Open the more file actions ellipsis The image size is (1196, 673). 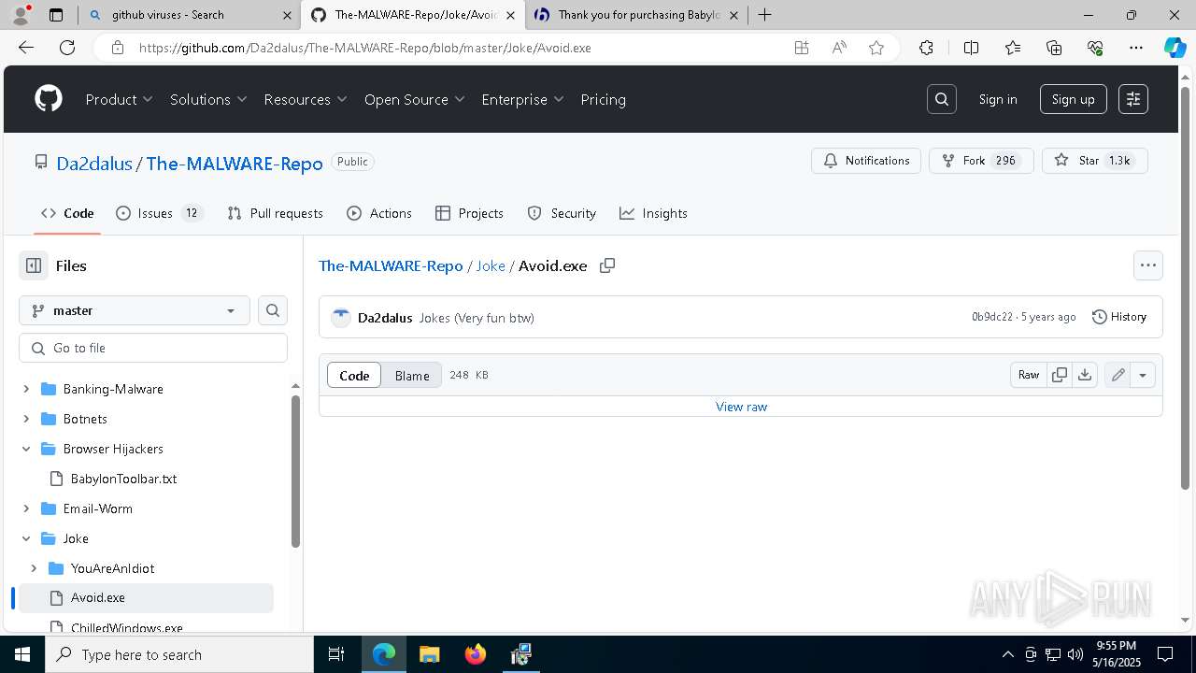pyautogui.click(x=1148, y=265)
